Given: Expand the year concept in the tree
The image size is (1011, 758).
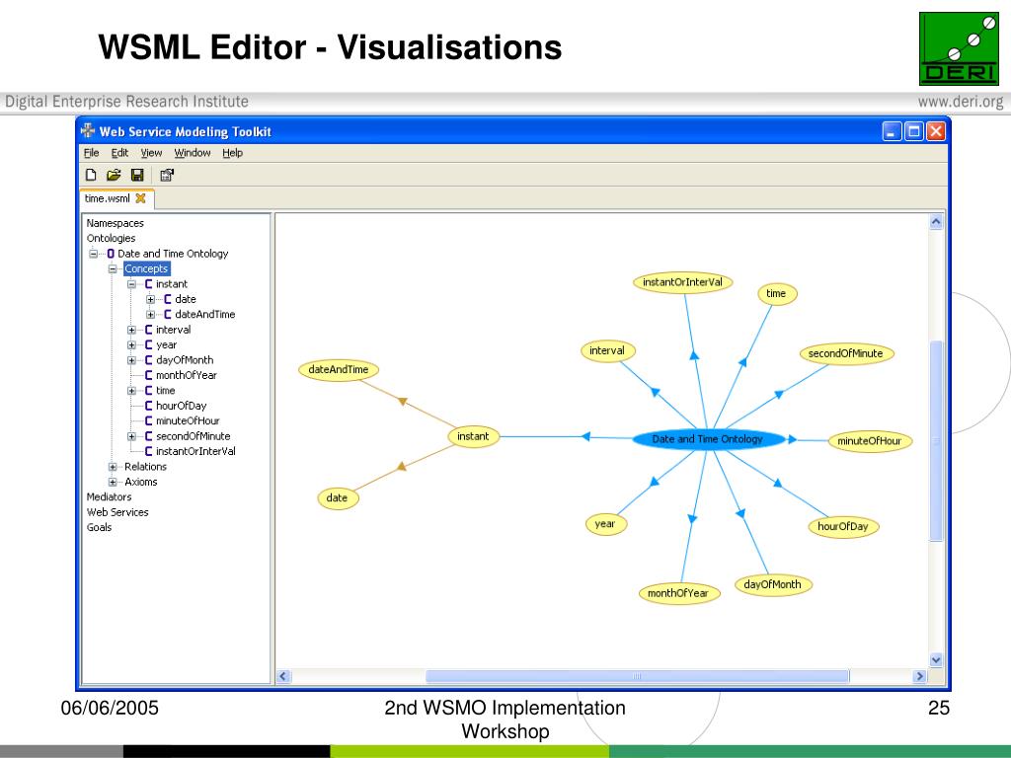Looking at the screenshot, I should [x=131, y=344].
